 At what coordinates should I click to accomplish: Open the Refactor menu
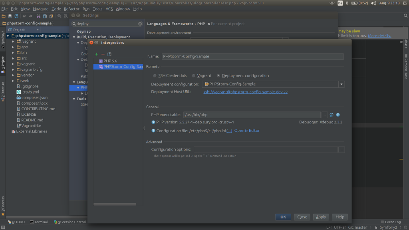coord(71,9)
